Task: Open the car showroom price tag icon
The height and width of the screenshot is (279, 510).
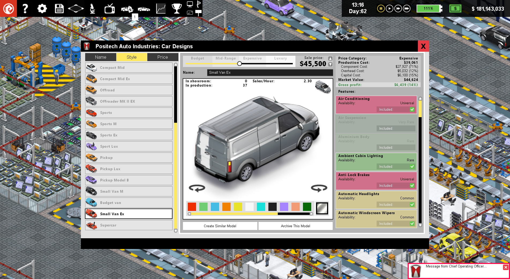Action: [127, 9]
